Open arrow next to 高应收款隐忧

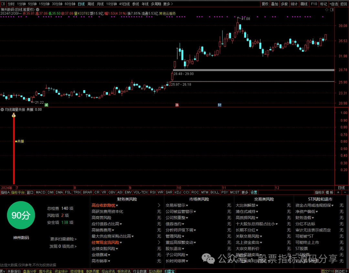point(159,205)
